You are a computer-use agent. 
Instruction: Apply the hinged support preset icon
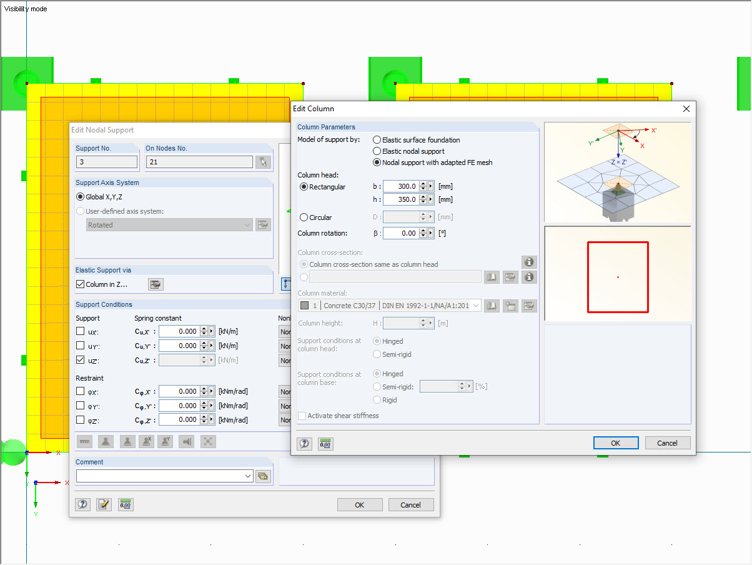click(x=127, y=441)
